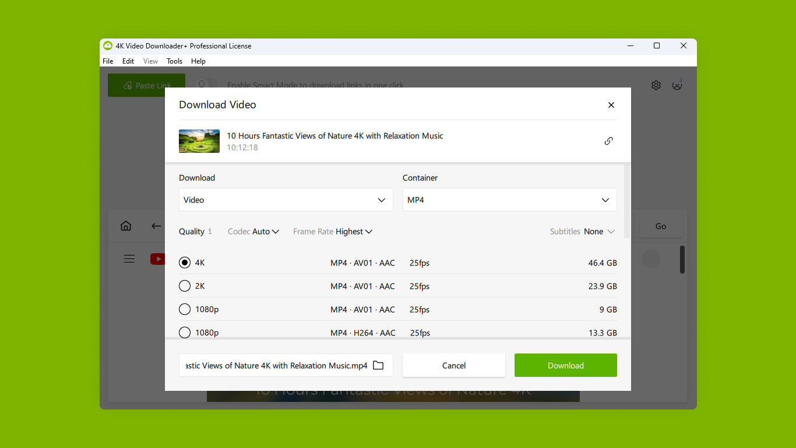This screenshot has width=796, height=448.
Task: Open the Container dropdown showing MP4
Action: point(509,199)
